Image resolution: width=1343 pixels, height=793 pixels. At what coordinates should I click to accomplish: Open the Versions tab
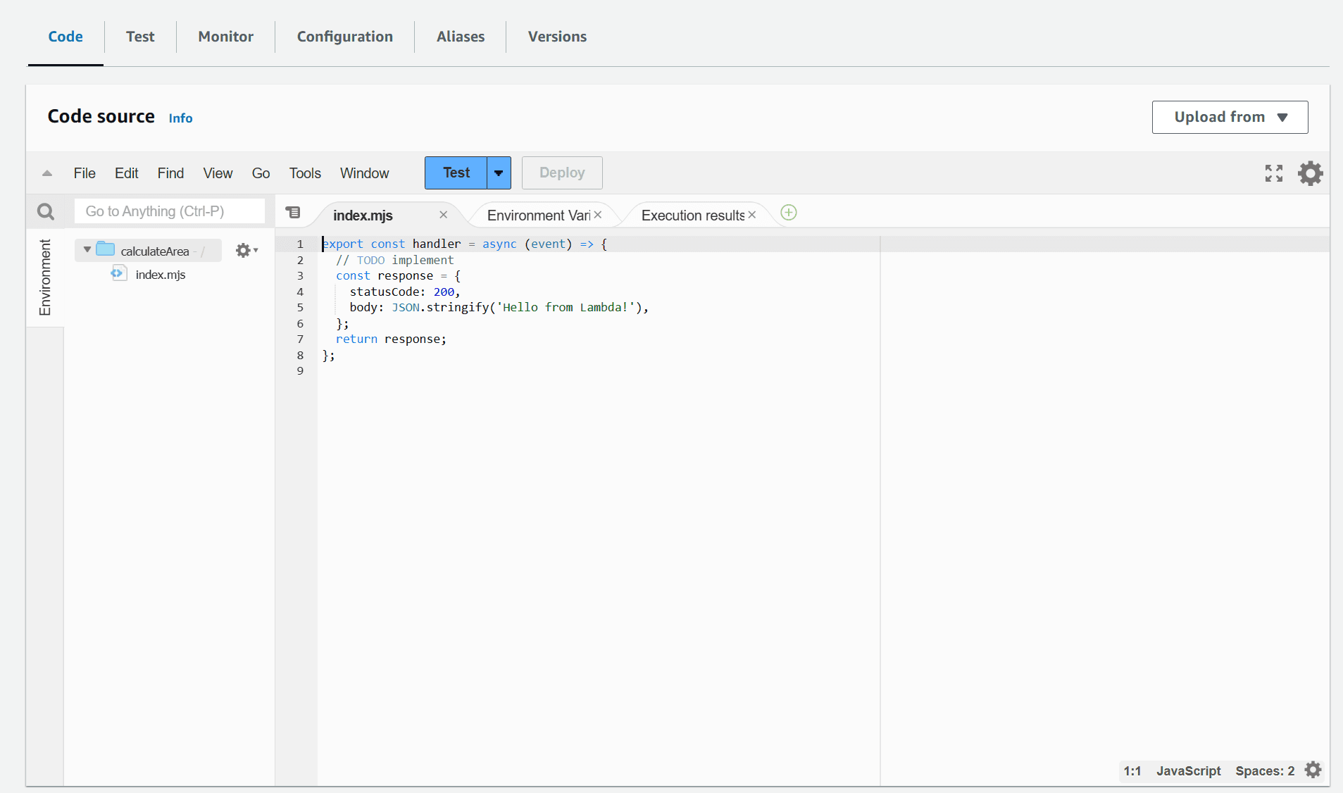coord(557,37)
